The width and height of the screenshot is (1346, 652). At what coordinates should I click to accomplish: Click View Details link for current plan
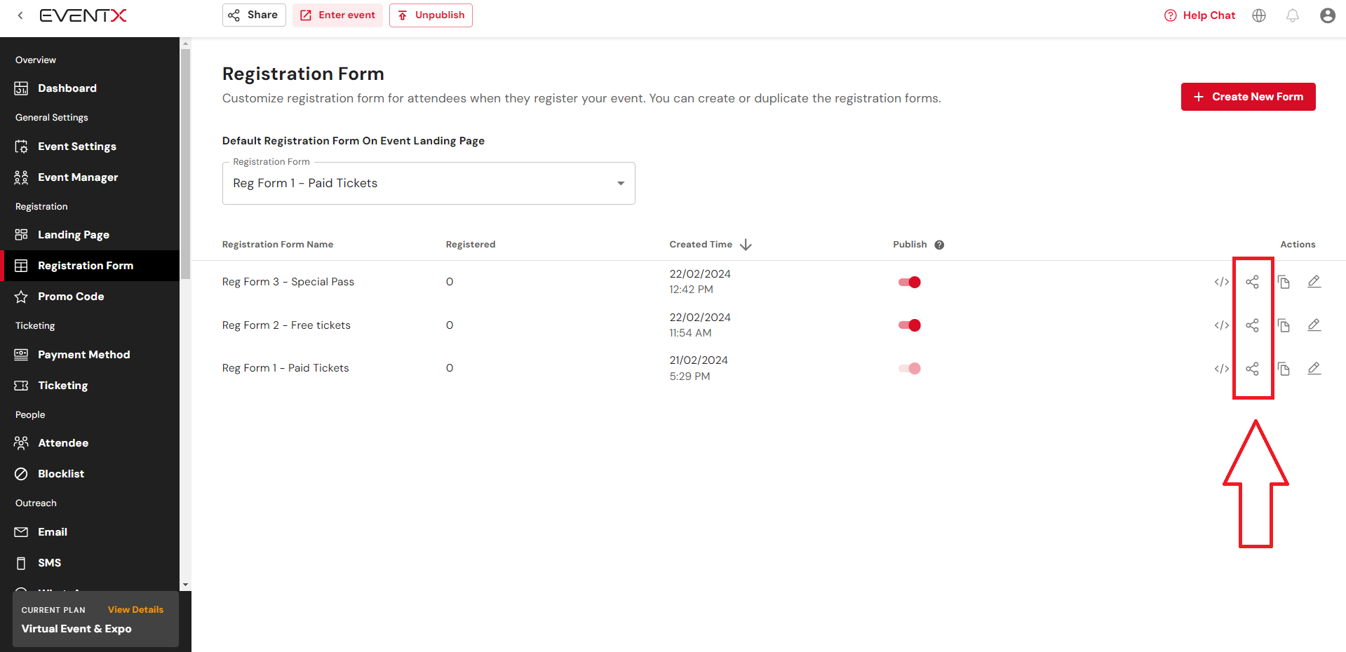click(135, 610)
